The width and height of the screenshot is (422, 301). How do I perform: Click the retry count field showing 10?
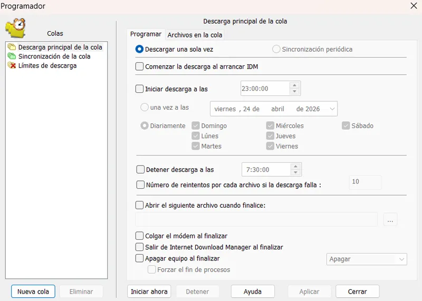365,182
